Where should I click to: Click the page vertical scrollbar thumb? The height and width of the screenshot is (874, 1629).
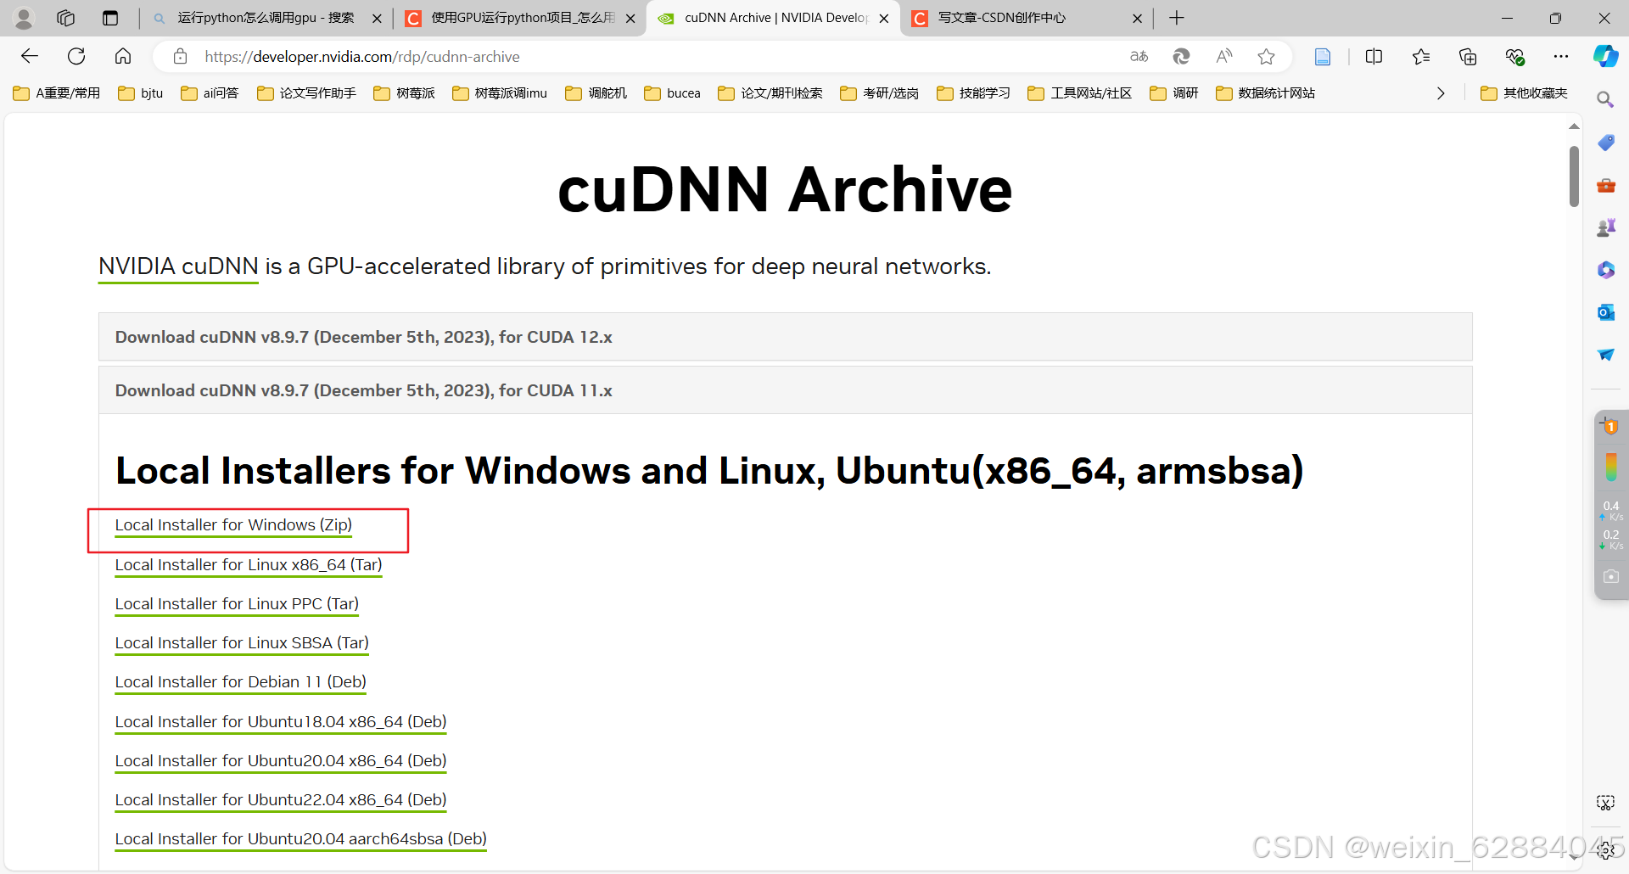1574,176
